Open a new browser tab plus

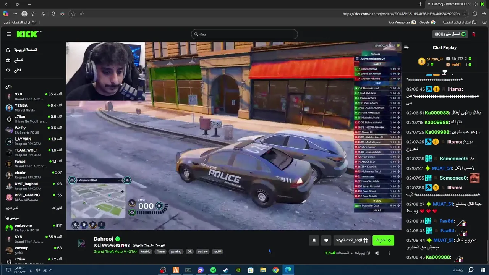click(x=420, y=4)
